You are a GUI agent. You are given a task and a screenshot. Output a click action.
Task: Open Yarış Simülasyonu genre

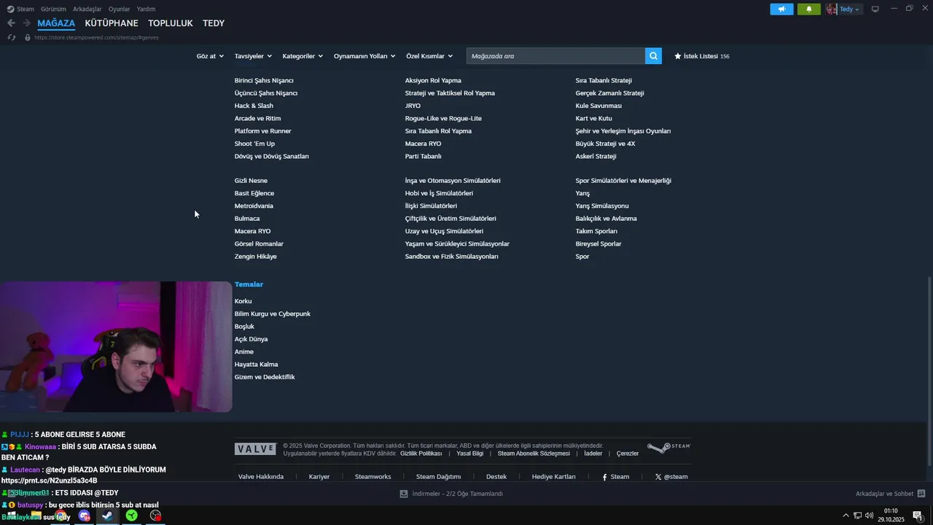602,206
